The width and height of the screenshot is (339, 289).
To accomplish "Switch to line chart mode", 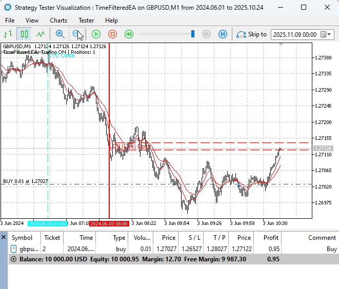I will (x=41, y=34).
